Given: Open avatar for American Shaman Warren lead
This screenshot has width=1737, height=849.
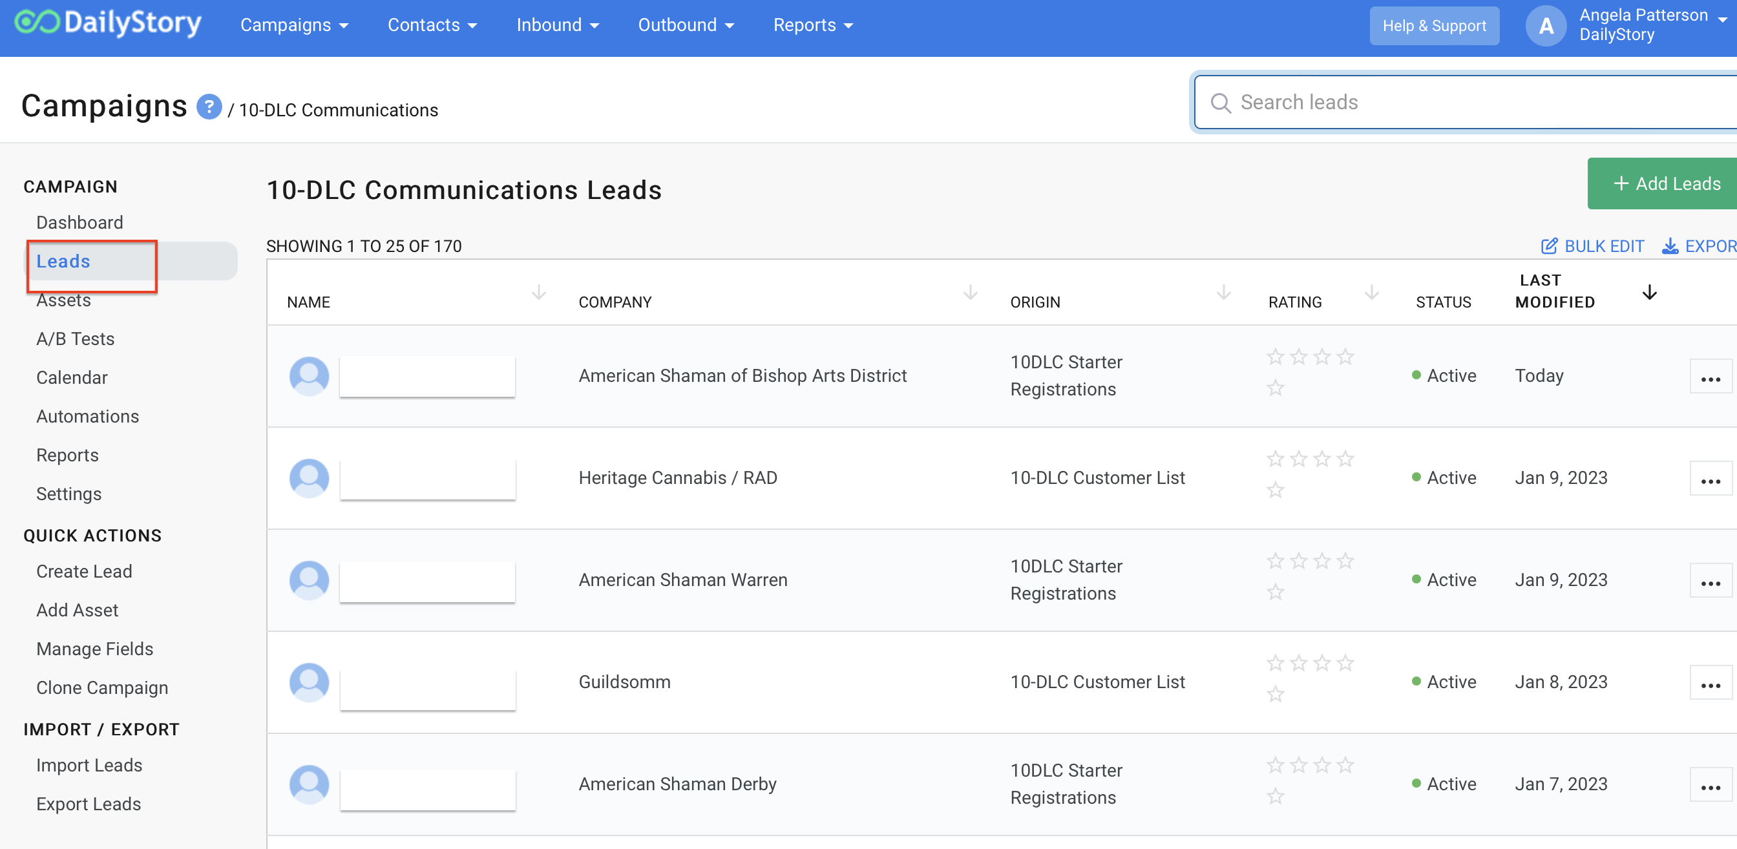Looking at the screenshot, I should (x=310, y=581).
